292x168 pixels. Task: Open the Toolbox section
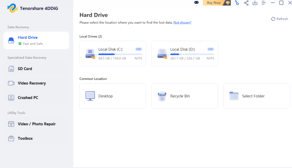tap(36, 138)
